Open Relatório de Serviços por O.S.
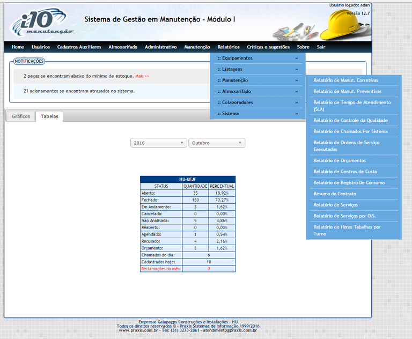This screenshot has width=412, height=339. [354, 216]
